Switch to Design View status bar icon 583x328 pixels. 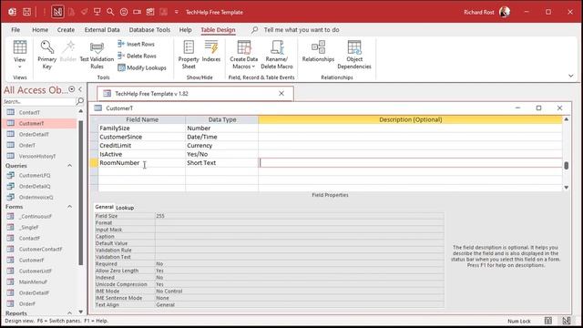coord(566,321)
